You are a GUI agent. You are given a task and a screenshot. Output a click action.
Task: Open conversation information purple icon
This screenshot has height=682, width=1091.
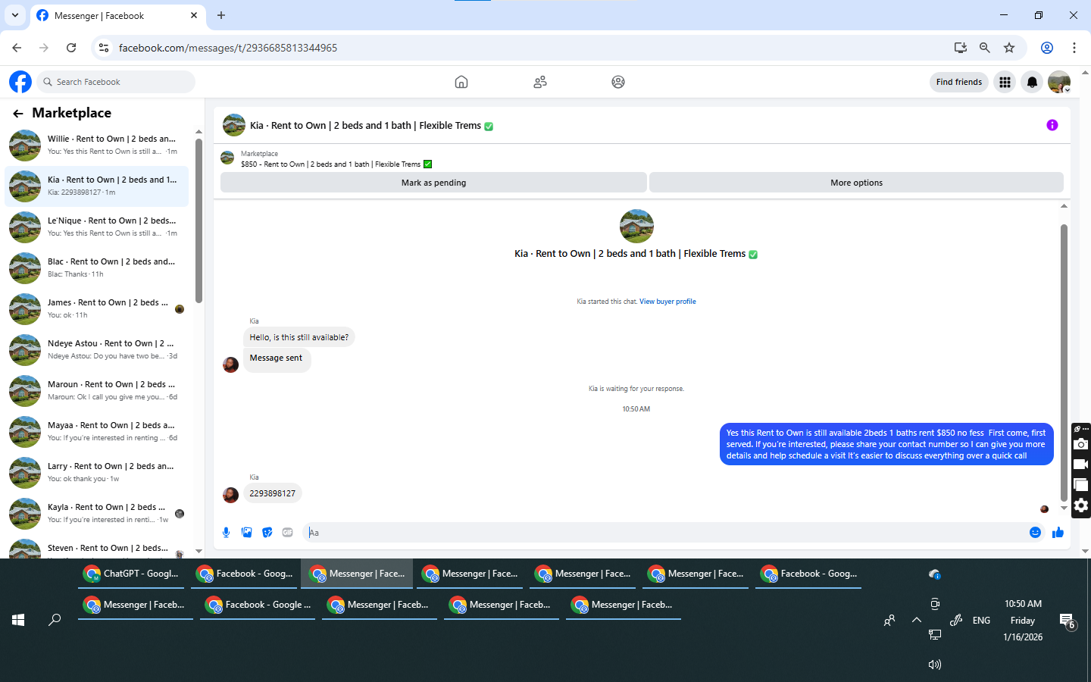click(1052, 125)
